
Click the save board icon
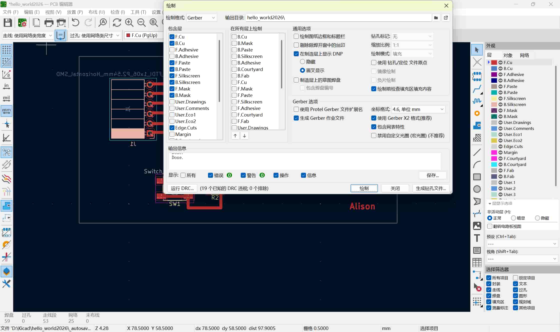[x=7, y=22]
